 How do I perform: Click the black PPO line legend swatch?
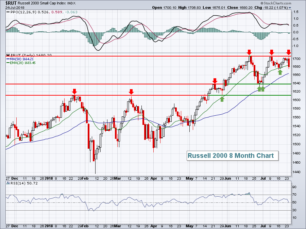[8, 12]
